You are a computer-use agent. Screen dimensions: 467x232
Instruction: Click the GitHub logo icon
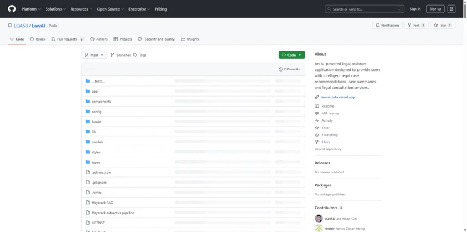12,9
